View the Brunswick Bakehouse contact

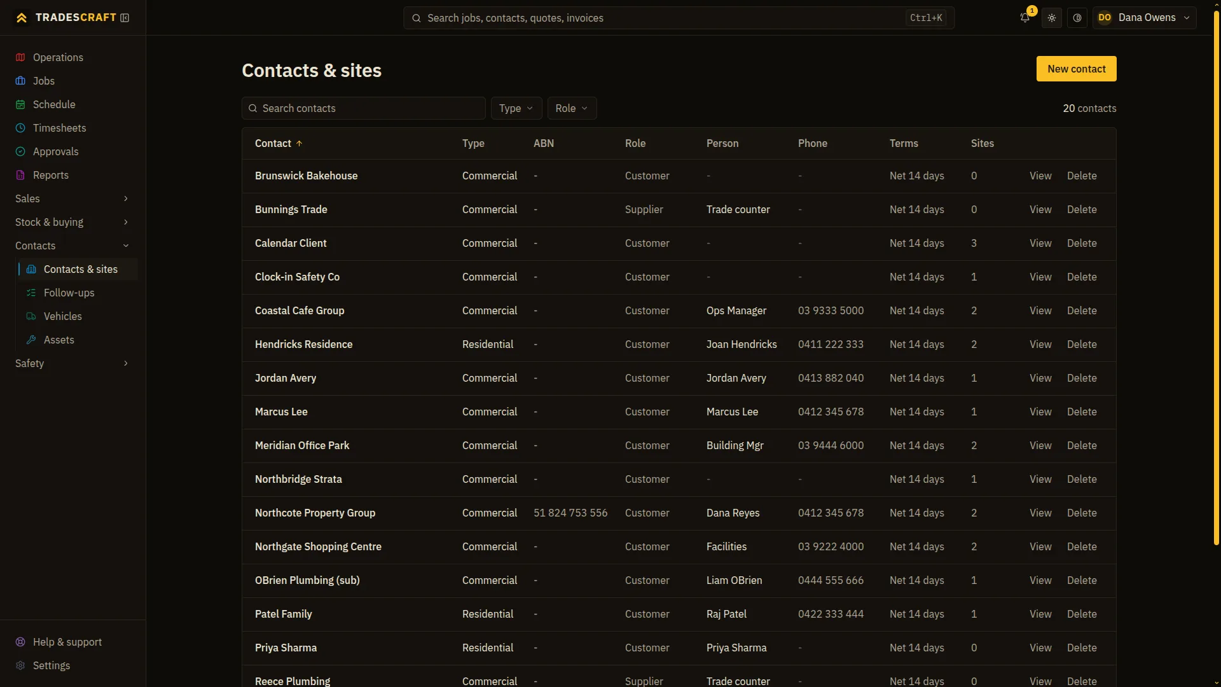tap(1040, 176)
